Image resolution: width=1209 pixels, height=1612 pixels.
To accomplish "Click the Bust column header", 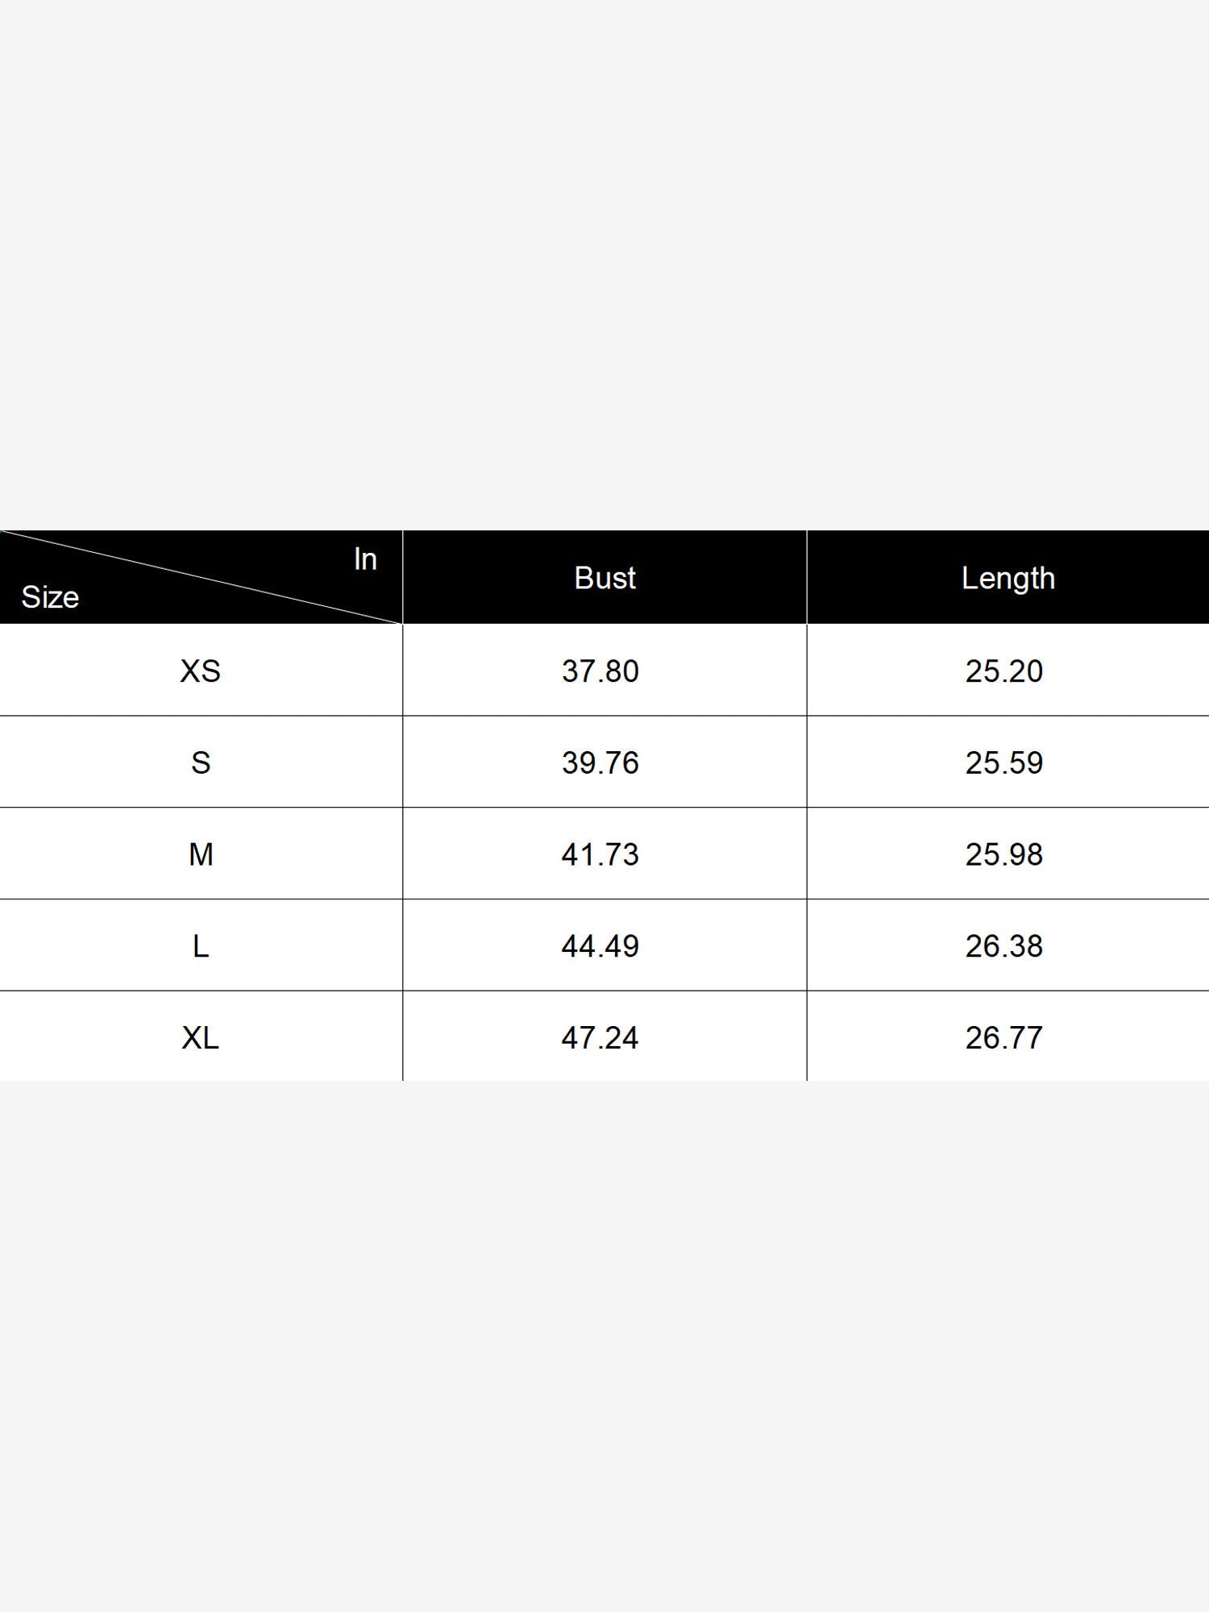I will [604, 578].
